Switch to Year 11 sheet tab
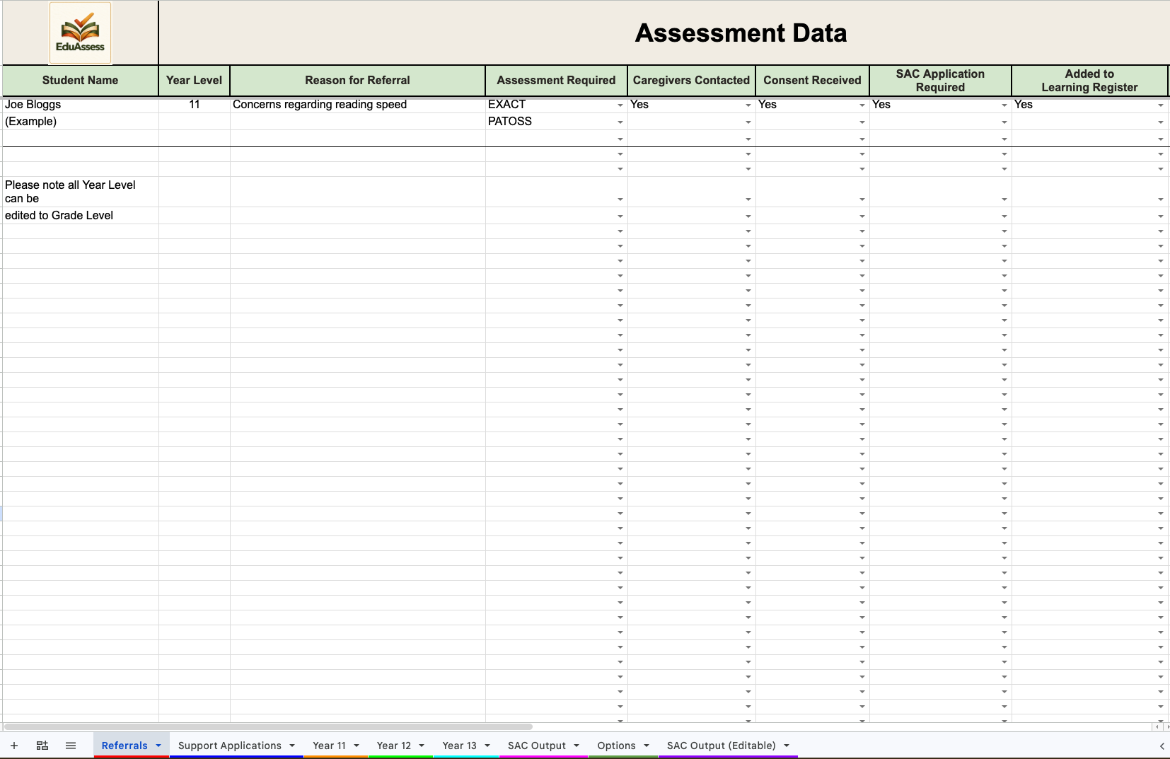 point(329,746)
